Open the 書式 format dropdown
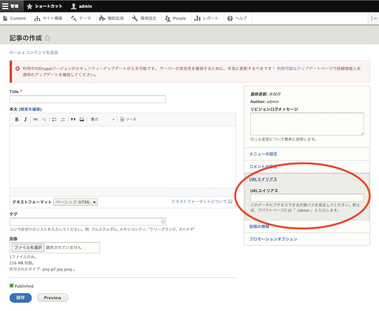This screenshot has height=311, width=379. click(x=102, y=119)
